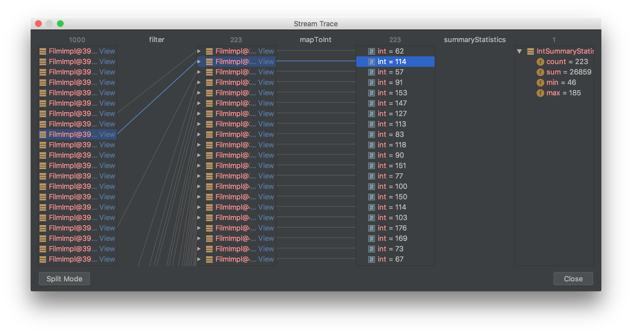
Task: Click the primitive icon beside int = 83
Action: 371,135
